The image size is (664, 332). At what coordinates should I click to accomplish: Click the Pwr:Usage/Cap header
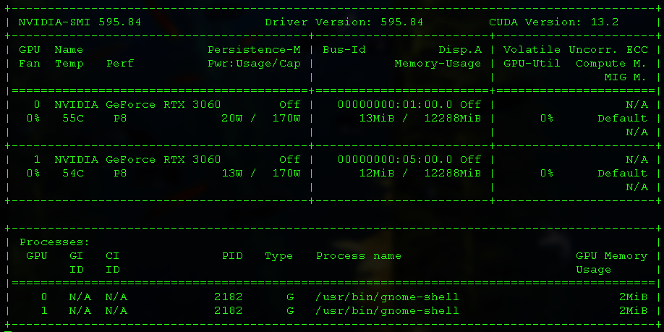(254, 64)
